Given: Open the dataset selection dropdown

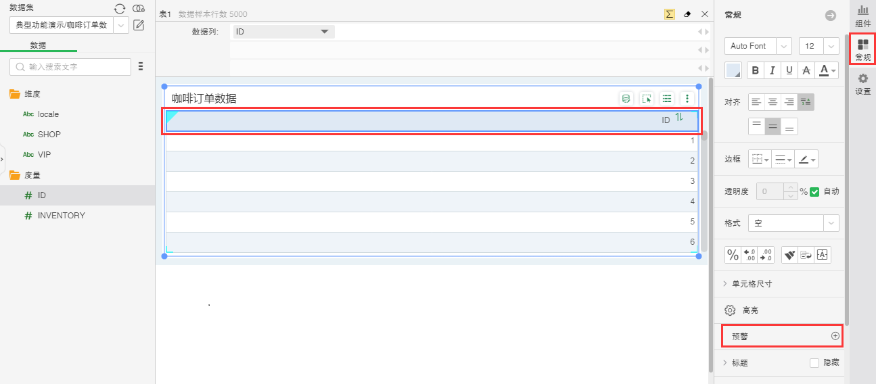Looking at the screenshot, I should (x=121, y=25).
